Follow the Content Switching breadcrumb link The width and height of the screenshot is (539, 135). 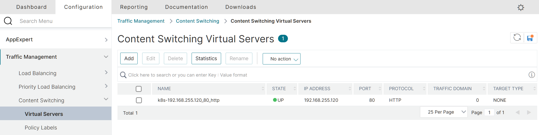(x=198, y=21)
